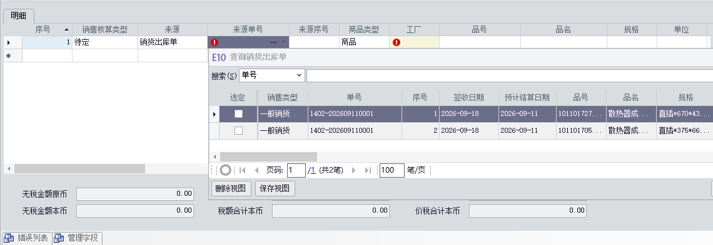Click the refresh circle icon in pager

225,170
